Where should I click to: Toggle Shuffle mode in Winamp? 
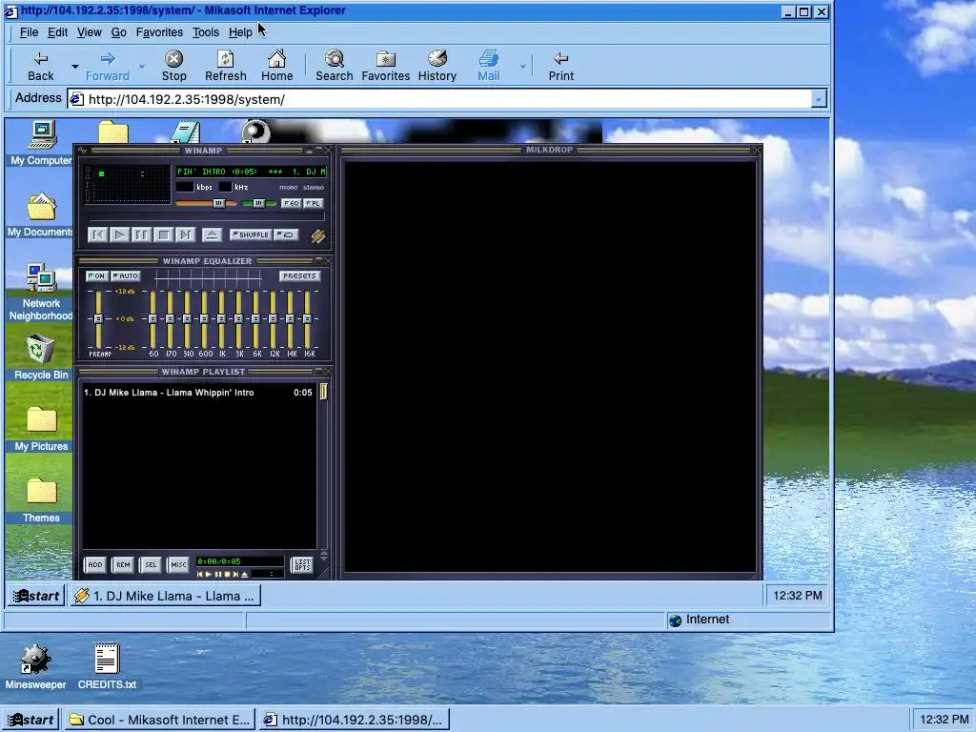point(251,234)
